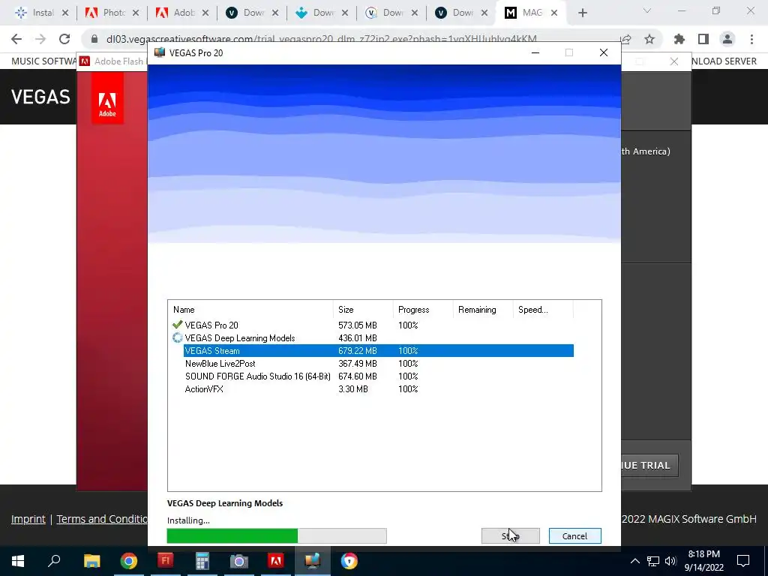Click the Name column header
Screen dimensions: 768x576
250,310
